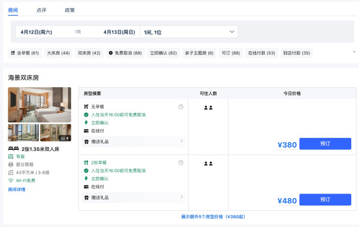Show 展示额外5个房型价格 link

(x=213, y=216)
